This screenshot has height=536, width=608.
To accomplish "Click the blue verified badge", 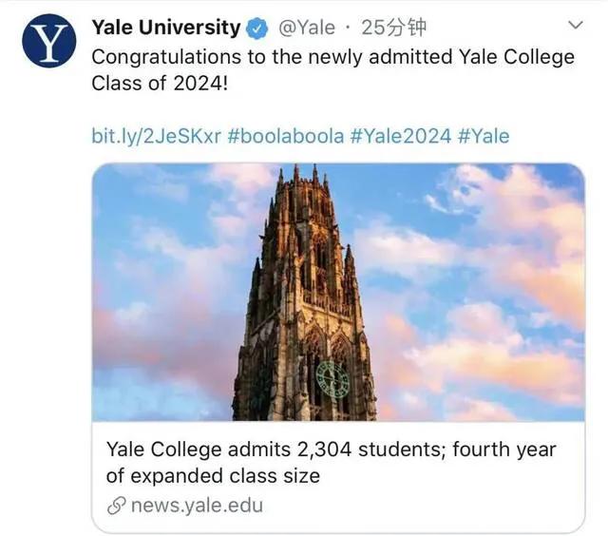I will coord(256,28).
